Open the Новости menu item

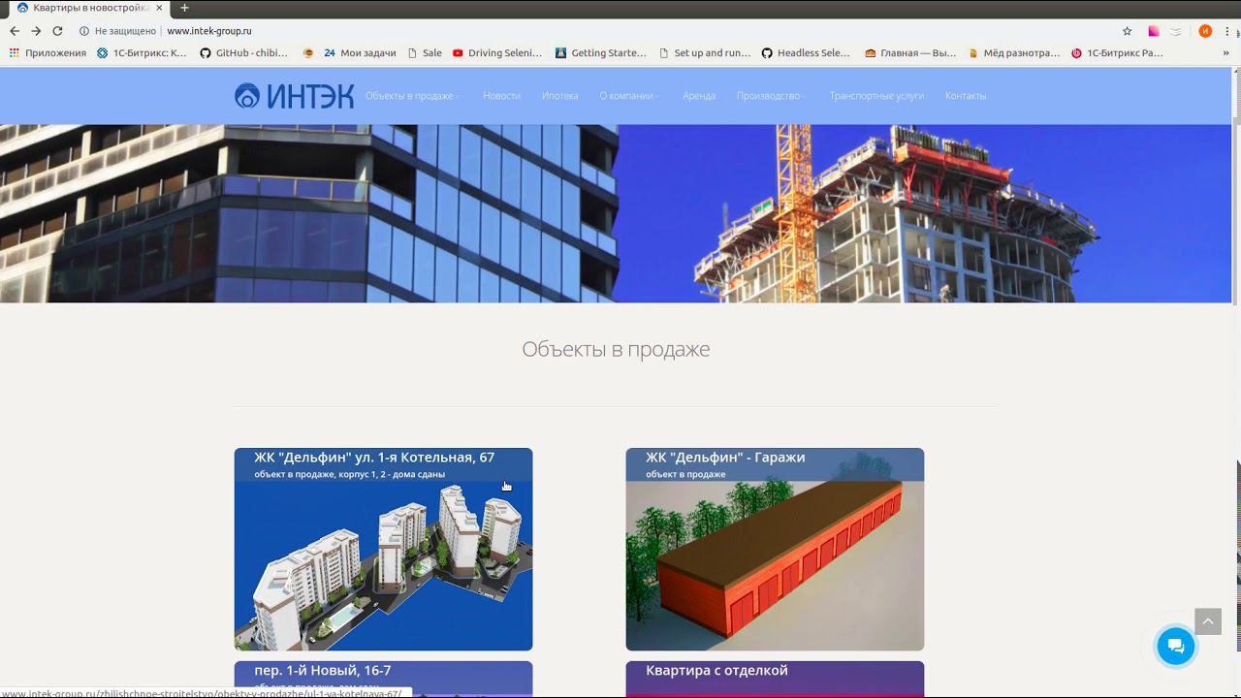pos(501,96)
